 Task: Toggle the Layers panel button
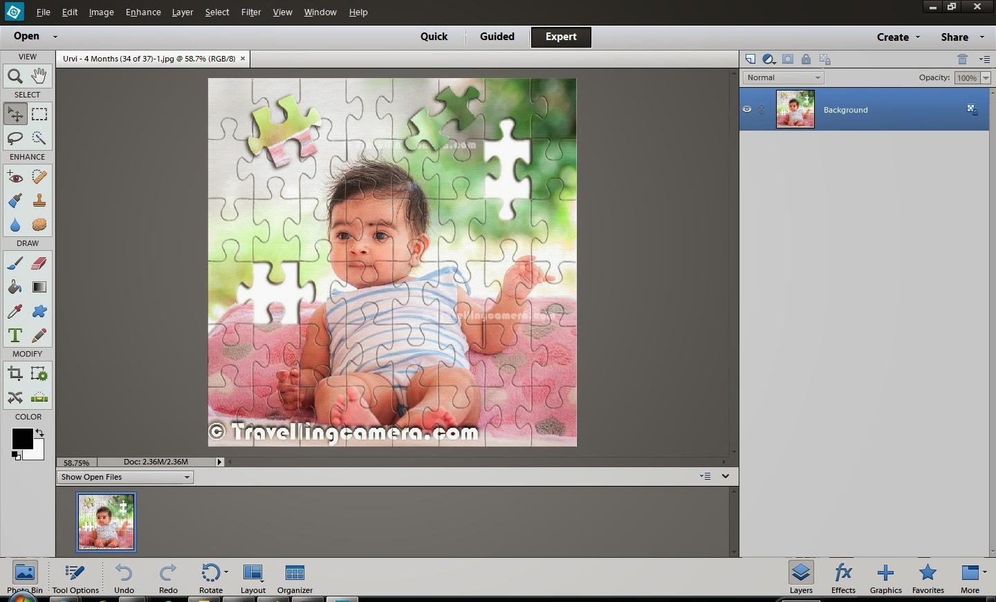(801, 578)
